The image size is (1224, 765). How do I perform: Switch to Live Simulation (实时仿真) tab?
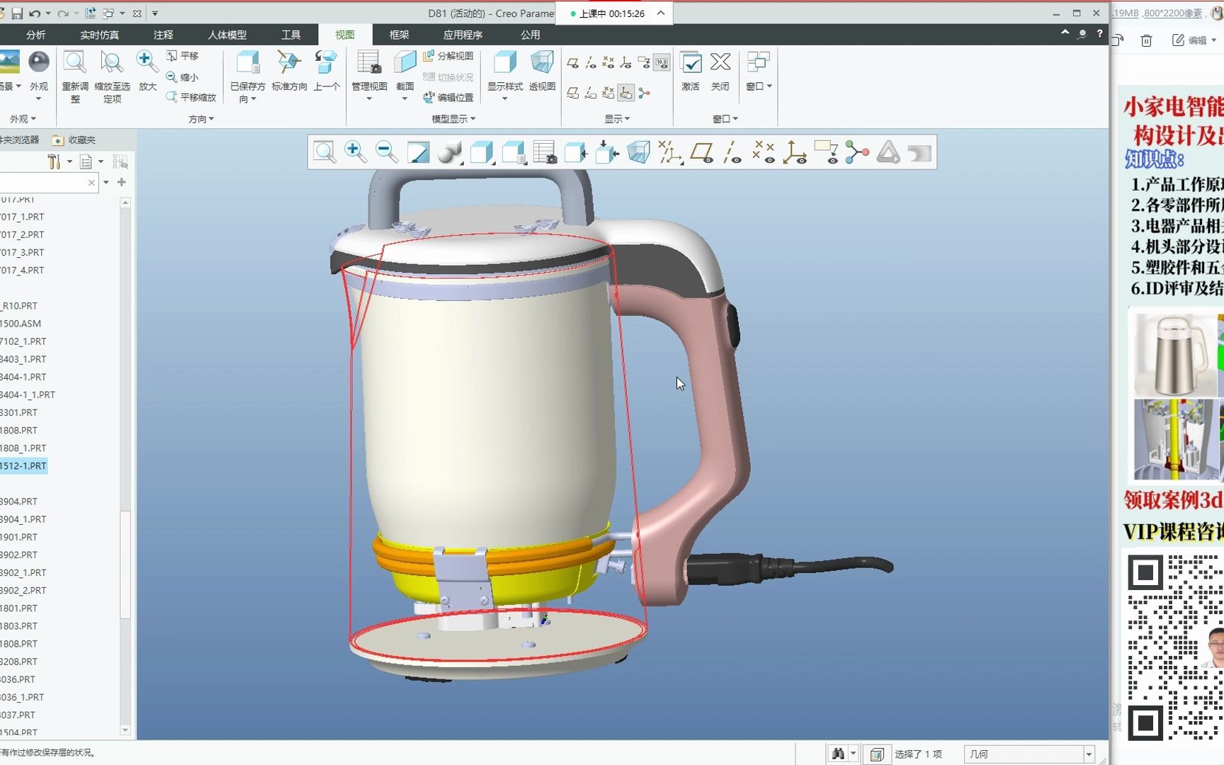(99, 35)
